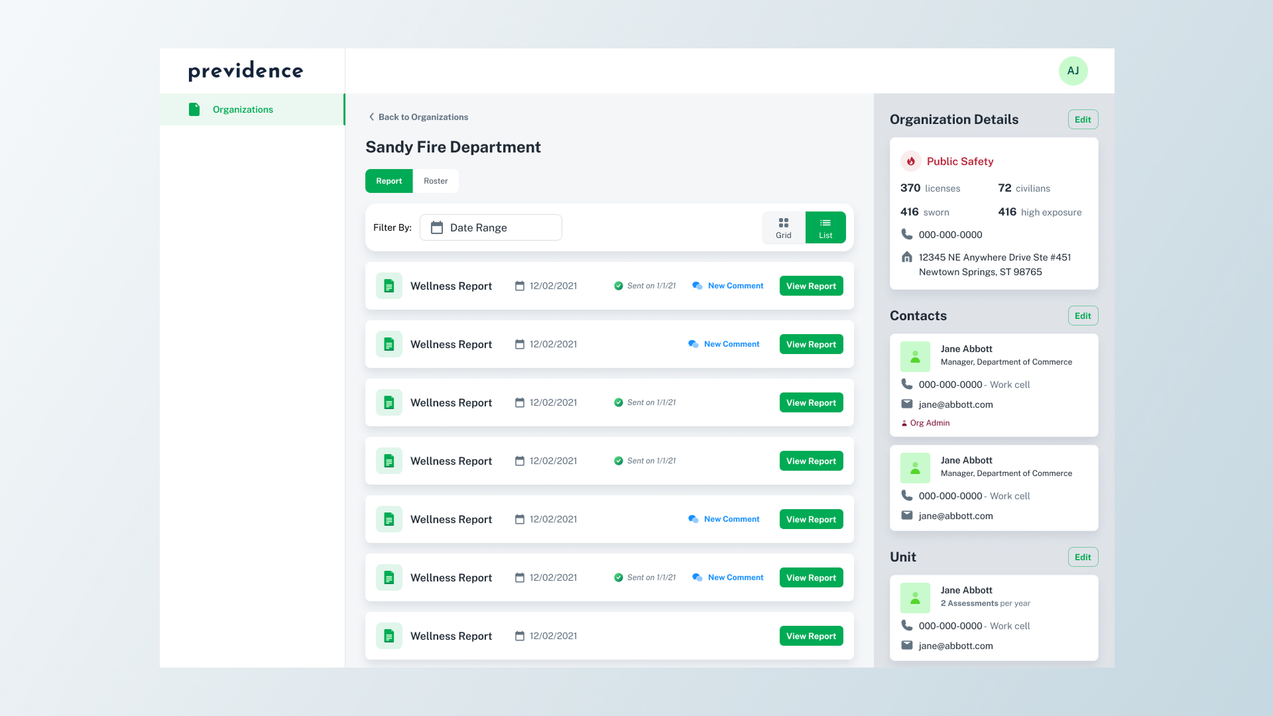The height and width of the screenshot is (716, 1273).
Task: Click Edit next to the Unit section
Action: (1083, 557)
